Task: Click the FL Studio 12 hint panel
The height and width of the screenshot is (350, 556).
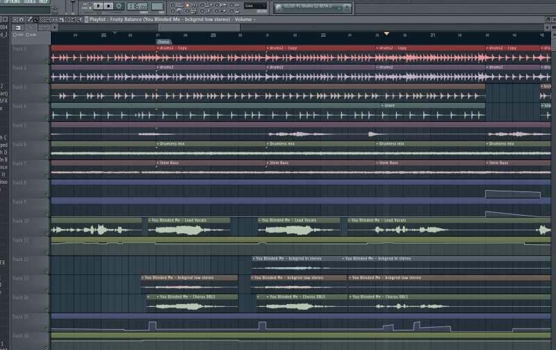Action: tap(312, 7)
